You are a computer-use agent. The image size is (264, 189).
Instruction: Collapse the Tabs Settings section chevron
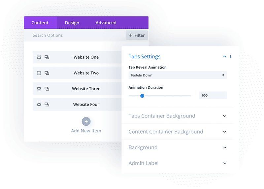[225, 56]
